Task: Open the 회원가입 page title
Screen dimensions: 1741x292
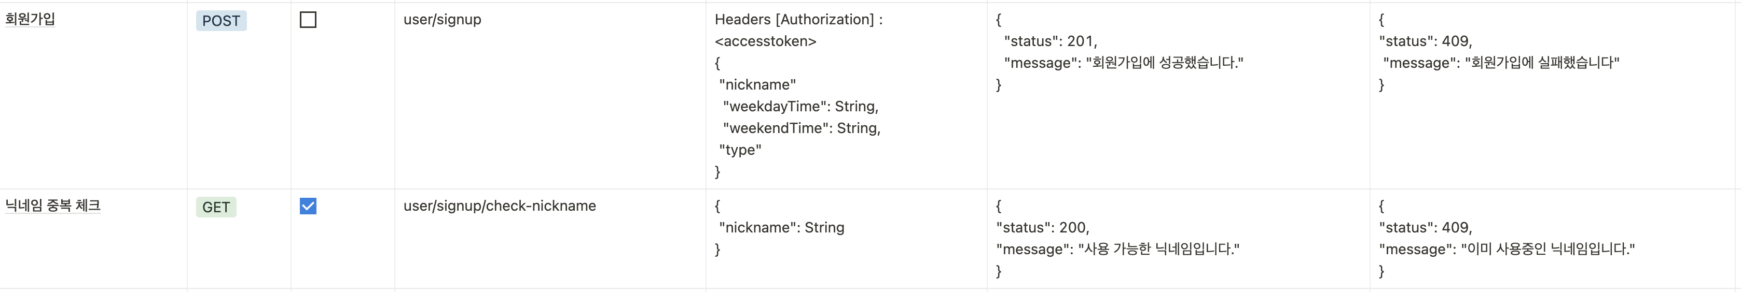Action: (31, 19)
